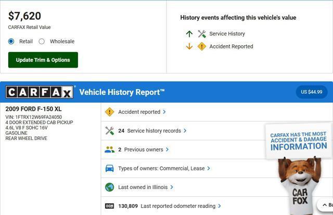
Task: Select the Retail radio button
Action: pos(11,41)
